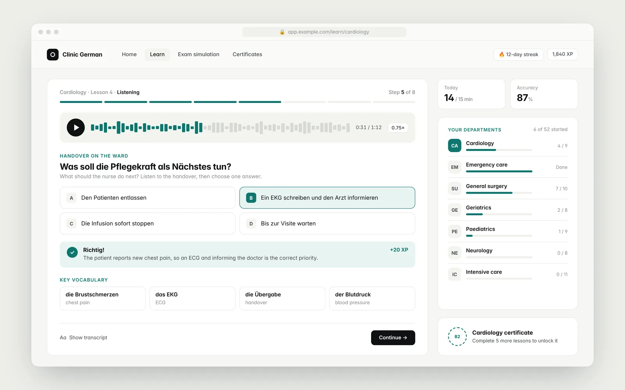Click the SU General surgery badge
The height and width of the screenshot is (390, 625).
click(x=455, y=189)
